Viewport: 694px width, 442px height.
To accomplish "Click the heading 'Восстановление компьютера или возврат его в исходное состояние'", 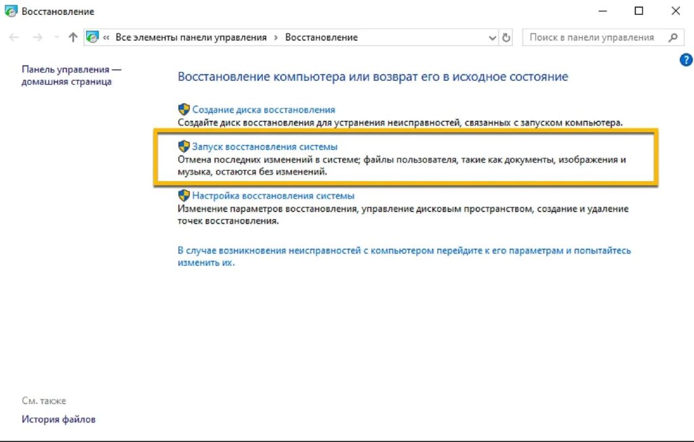I will [x=373, y=77].
